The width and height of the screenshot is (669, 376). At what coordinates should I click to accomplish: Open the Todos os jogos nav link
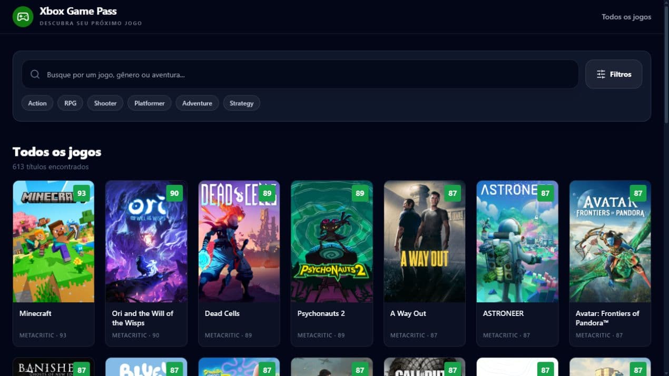[626, 17]
